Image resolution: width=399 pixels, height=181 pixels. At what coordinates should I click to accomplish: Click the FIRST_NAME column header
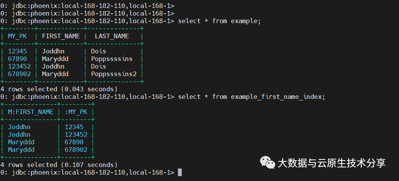coord(61,36)
